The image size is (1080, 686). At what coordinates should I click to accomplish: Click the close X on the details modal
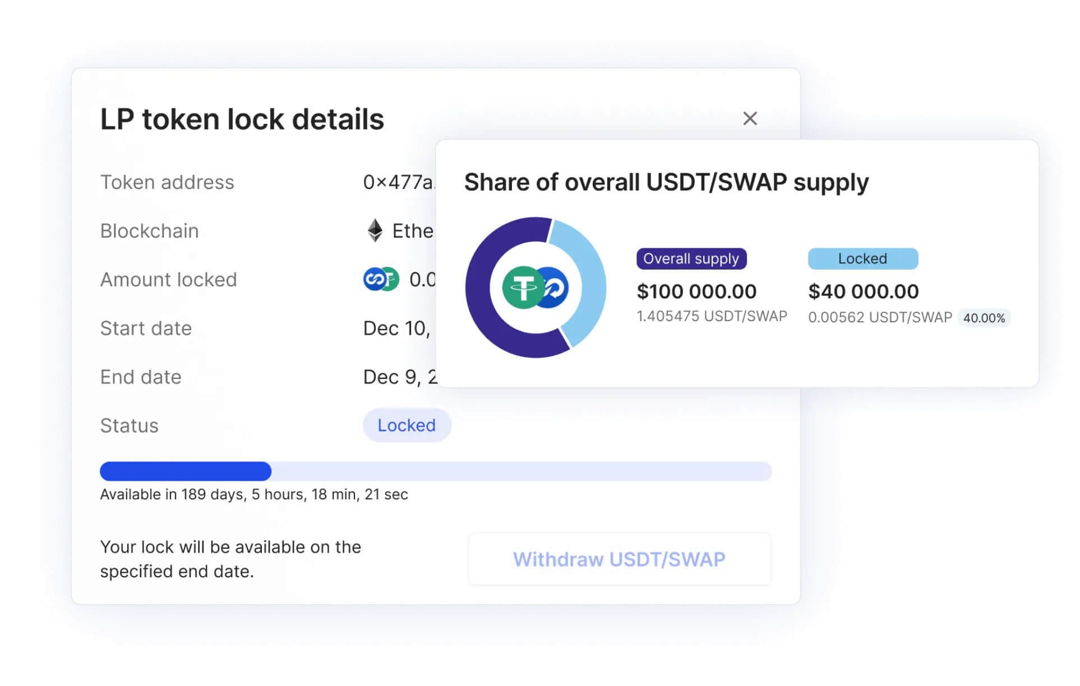(750, 118)
